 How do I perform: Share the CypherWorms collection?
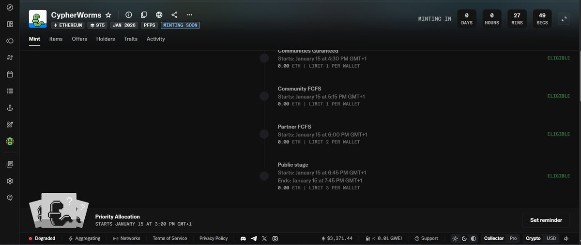[174, 15]
